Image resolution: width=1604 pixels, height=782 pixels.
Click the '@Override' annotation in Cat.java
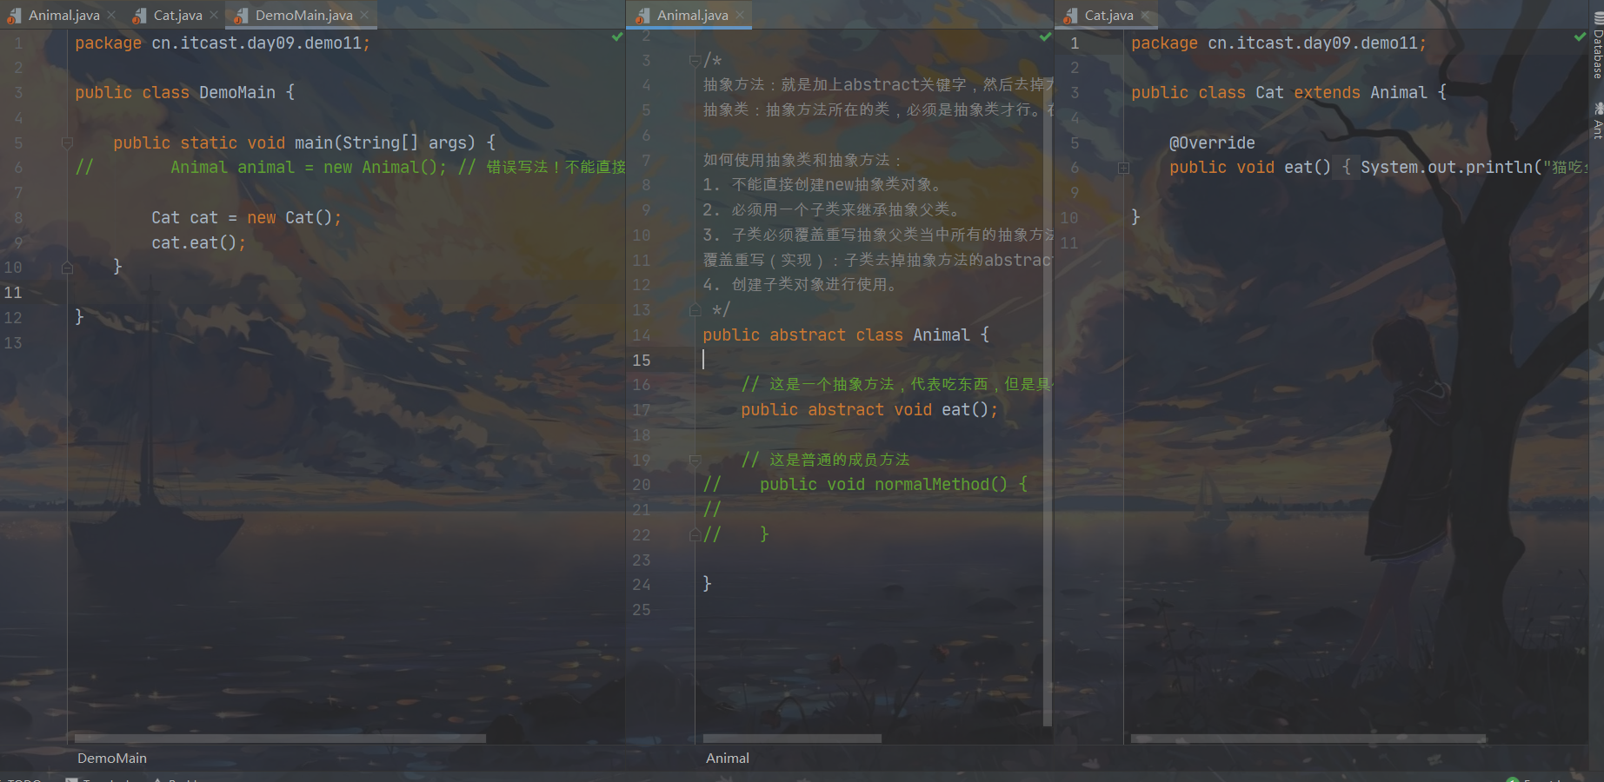click(1212, 142)
